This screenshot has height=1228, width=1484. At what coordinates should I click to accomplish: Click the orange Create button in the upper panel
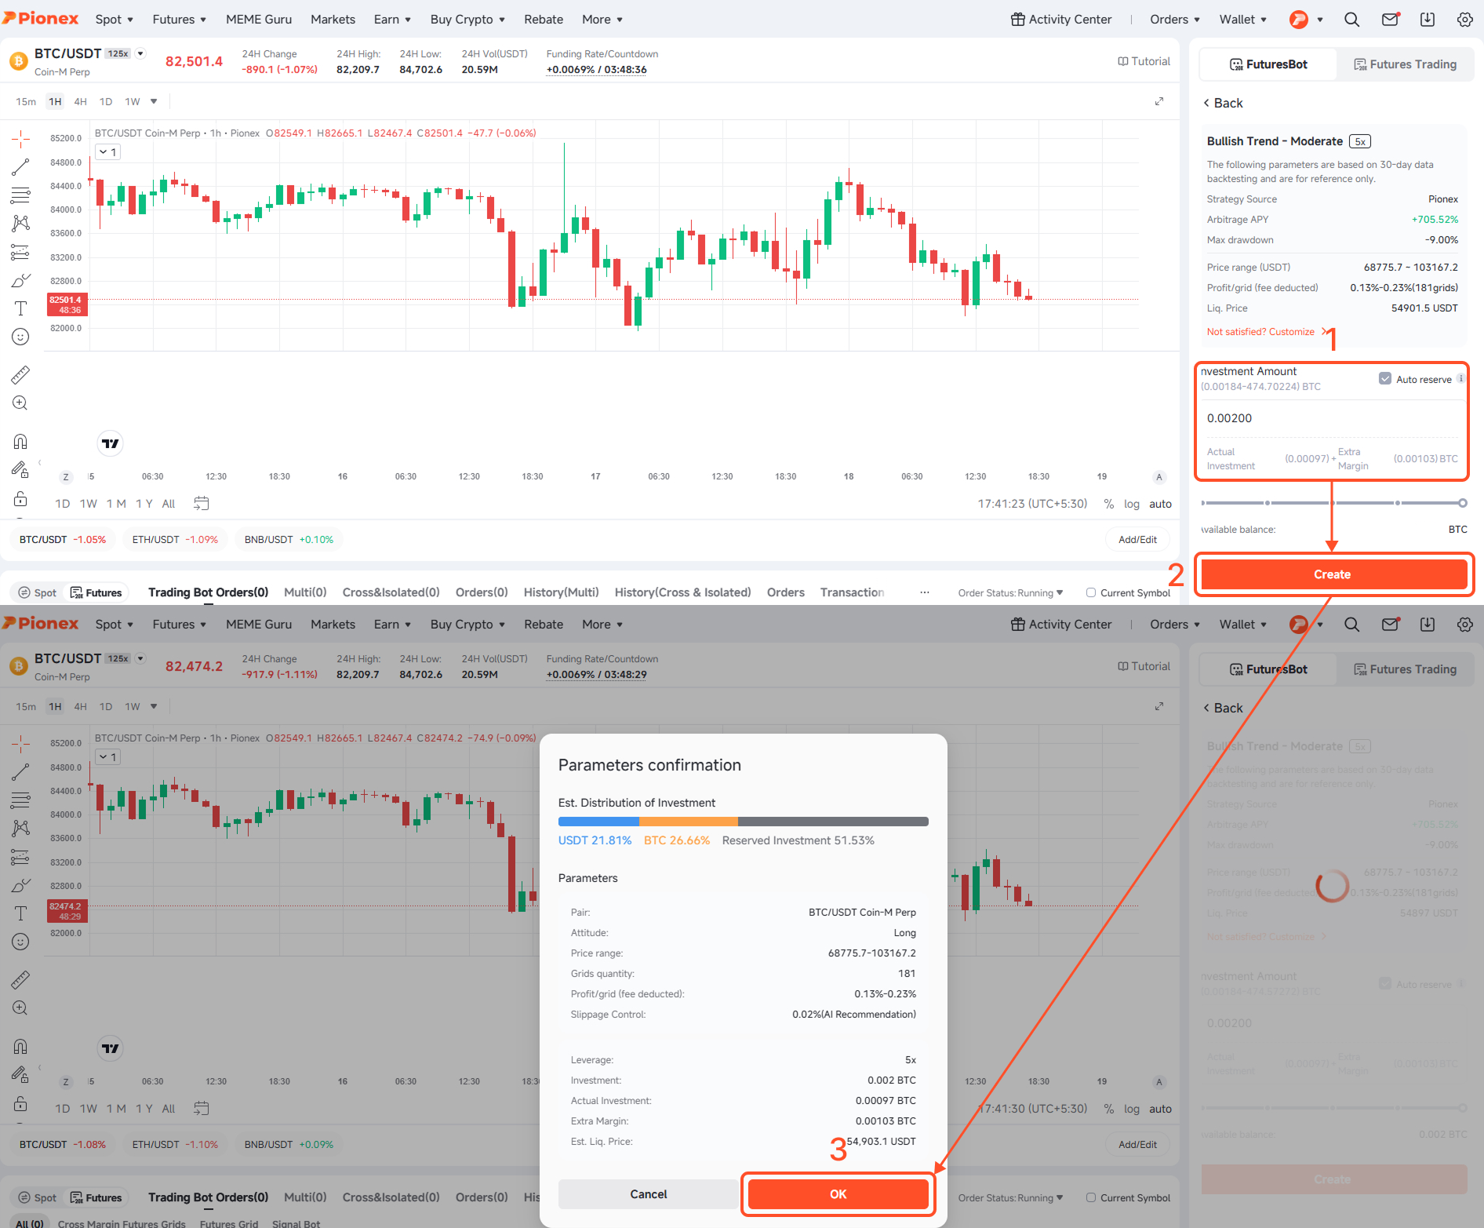coord(1333,574)
